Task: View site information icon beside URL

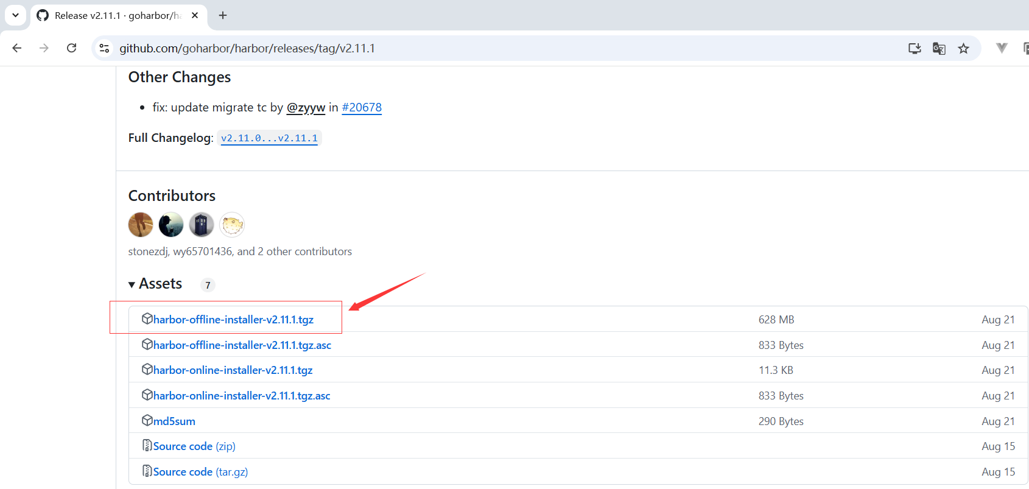Action: [x=105, y=48]
